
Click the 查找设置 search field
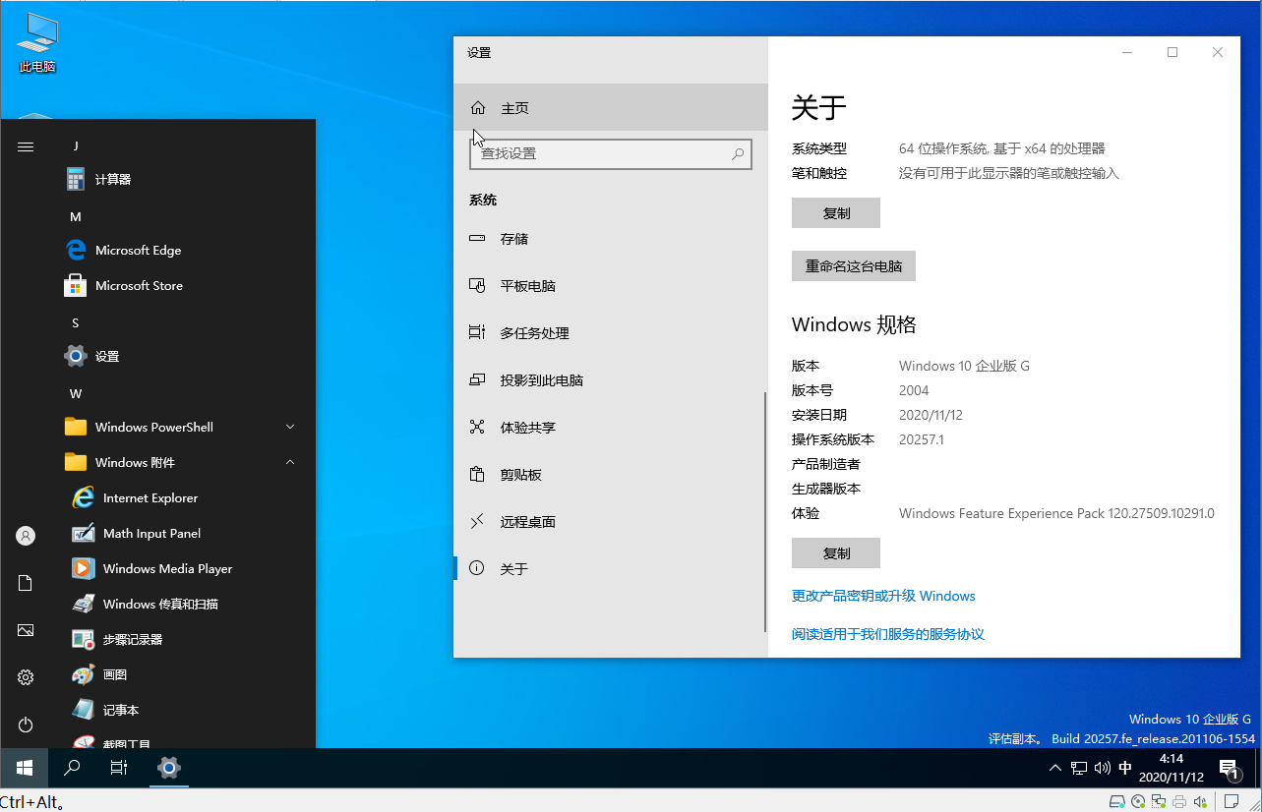click(611, 154)
